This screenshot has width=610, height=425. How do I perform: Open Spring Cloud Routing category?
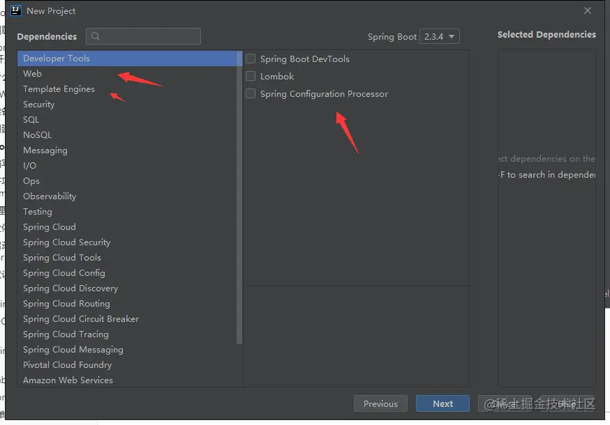point(127,304)
